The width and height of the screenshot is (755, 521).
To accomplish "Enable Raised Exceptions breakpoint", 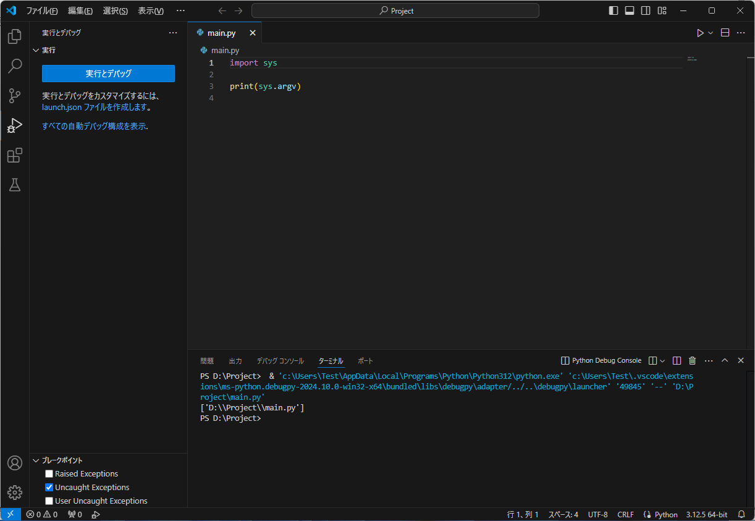I will click(x=49, y=473).
